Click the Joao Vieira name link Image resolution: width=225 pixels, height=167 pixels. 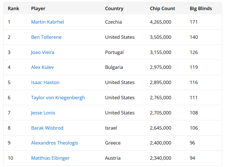[43, 52]
